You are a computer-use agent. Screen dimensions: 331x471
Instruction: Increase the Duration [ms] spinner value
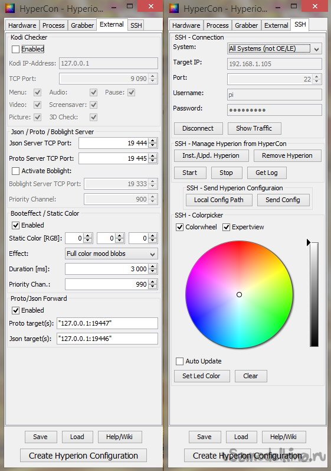coord(153,266)
